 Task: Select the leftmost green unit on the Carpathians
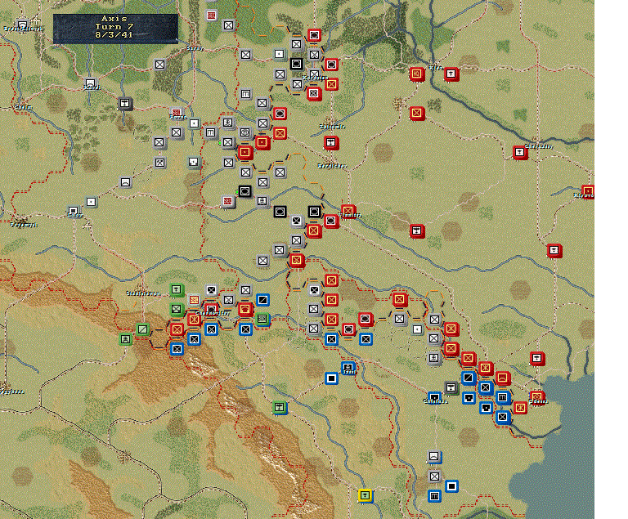pos(125,339)
